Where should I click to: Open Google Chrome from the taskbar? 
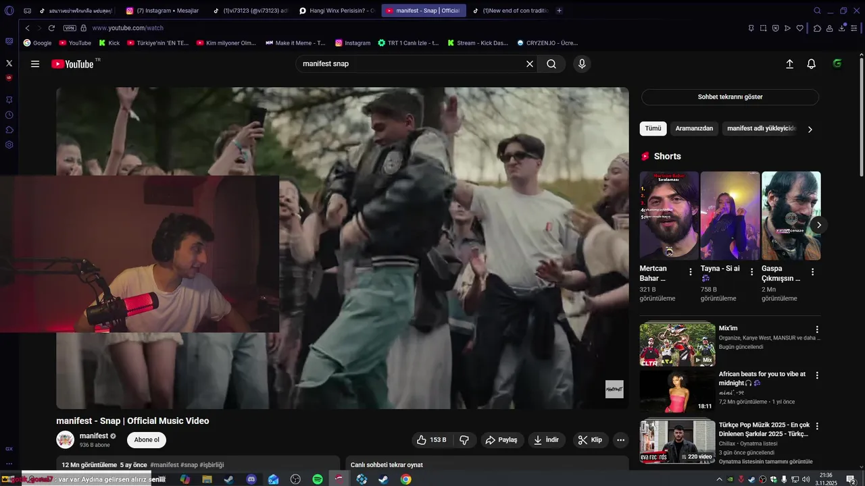(x=405, y=479)
